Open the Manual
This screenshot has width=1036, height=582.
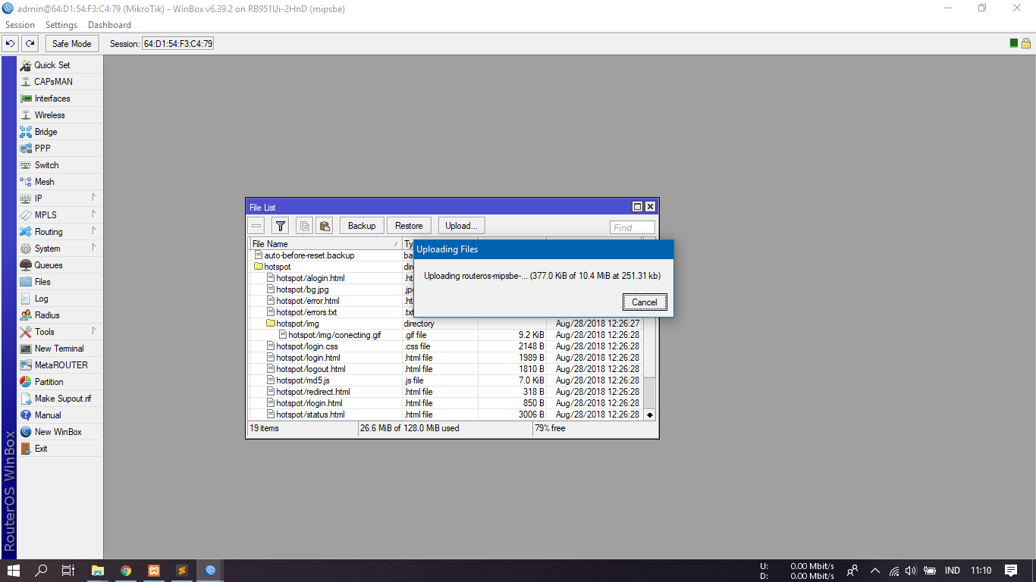tap(60, 415)
